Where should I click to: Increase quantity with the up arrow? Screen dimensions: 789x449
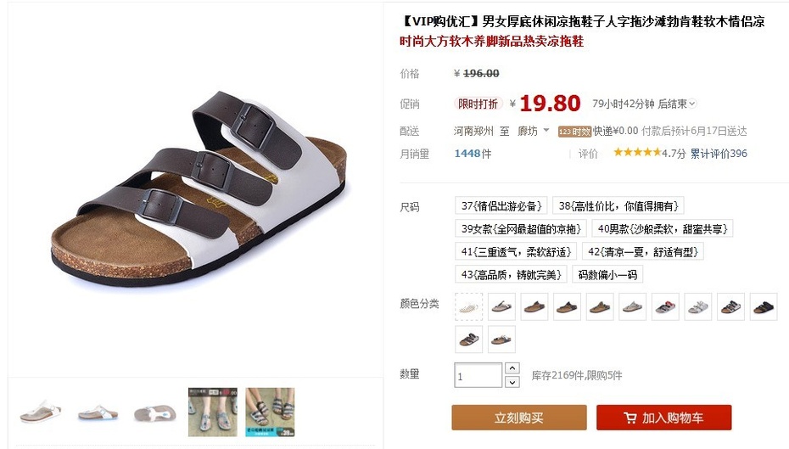(512, 368)
